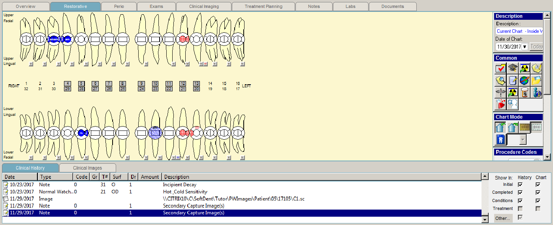
Task: Select the blue tooth chart mode icon
Action: 500,140
